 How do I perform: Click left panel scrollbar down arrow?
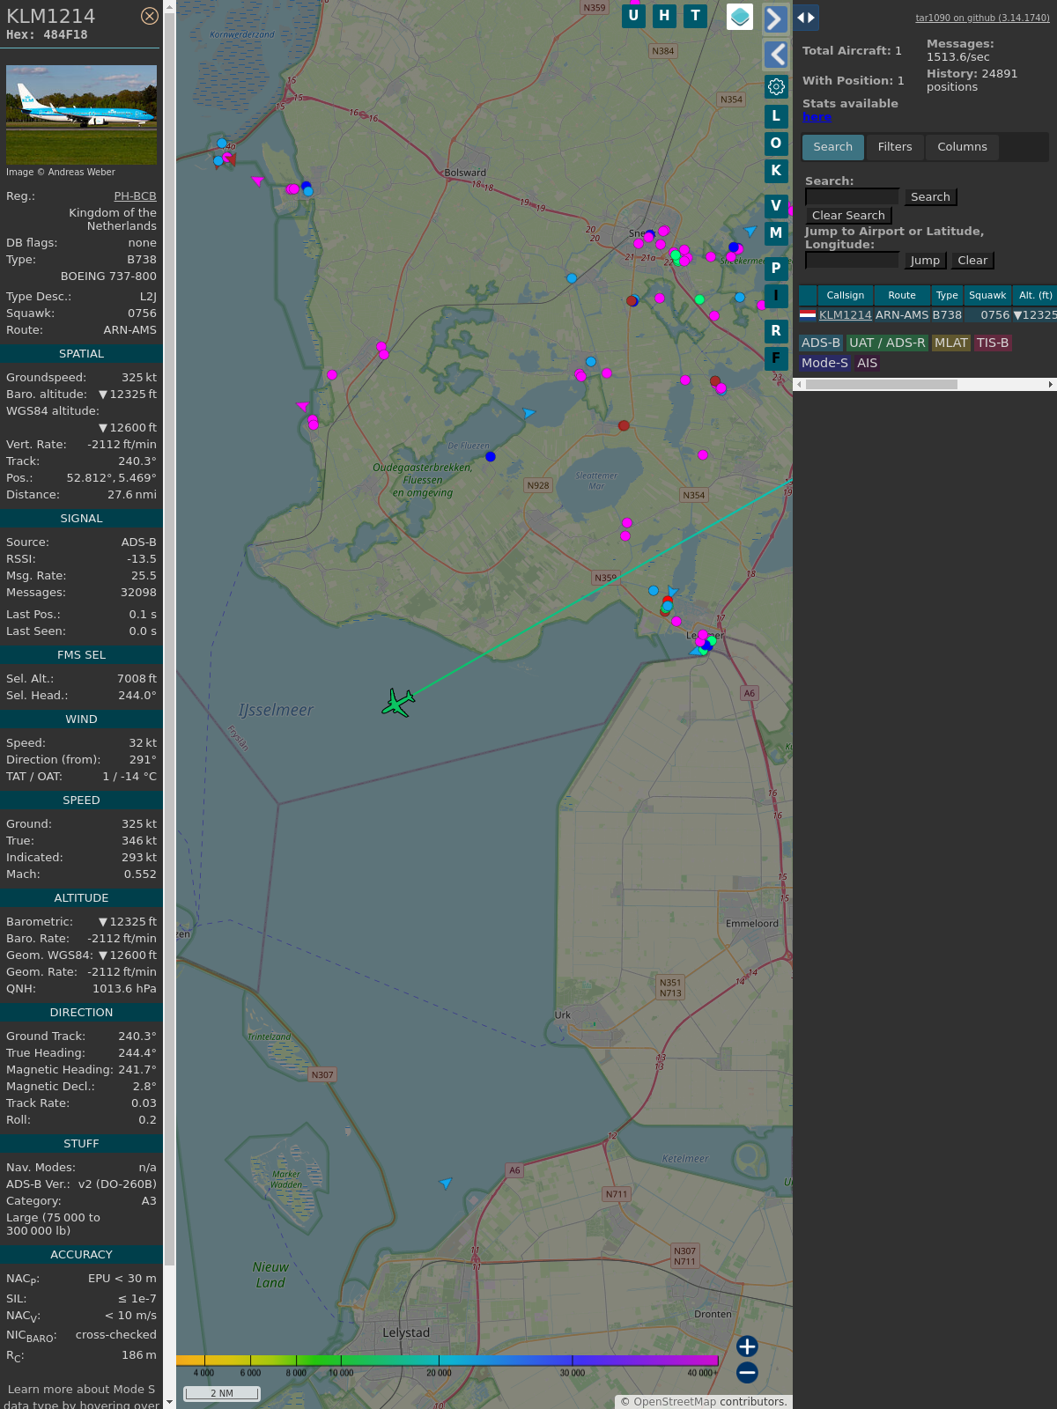169,1402
